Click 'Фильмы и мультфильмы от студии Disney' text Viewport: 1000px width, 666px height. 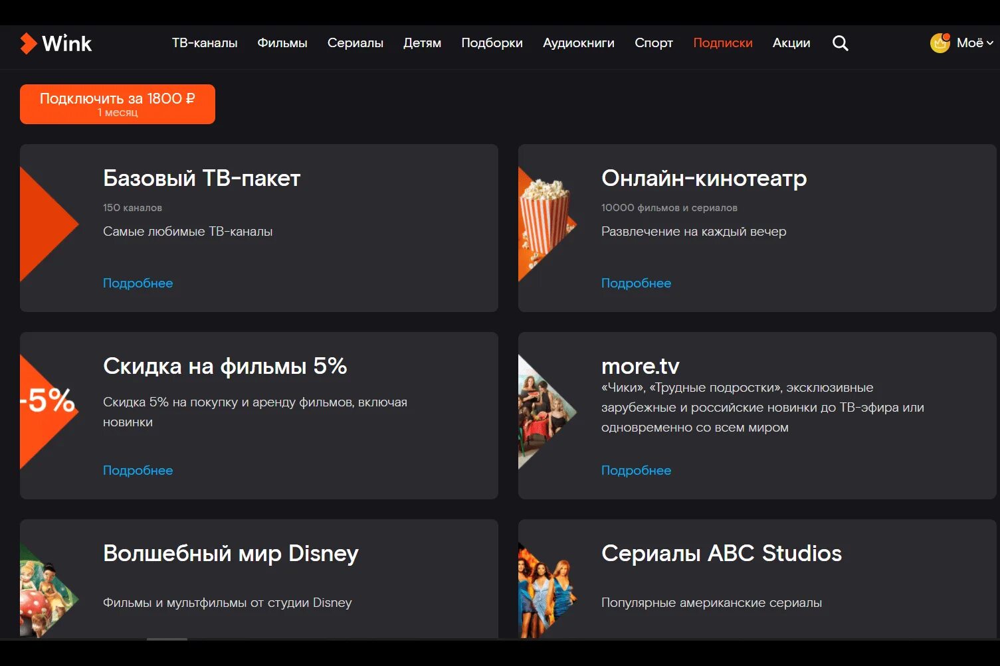click(227, 603)
